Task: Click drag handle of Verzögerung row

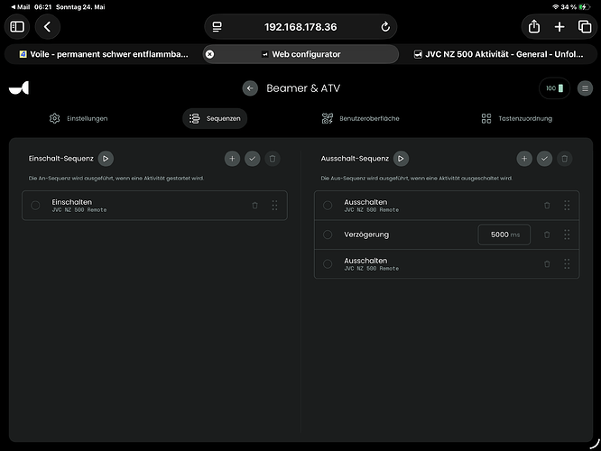Action: (x=567, y=235)
